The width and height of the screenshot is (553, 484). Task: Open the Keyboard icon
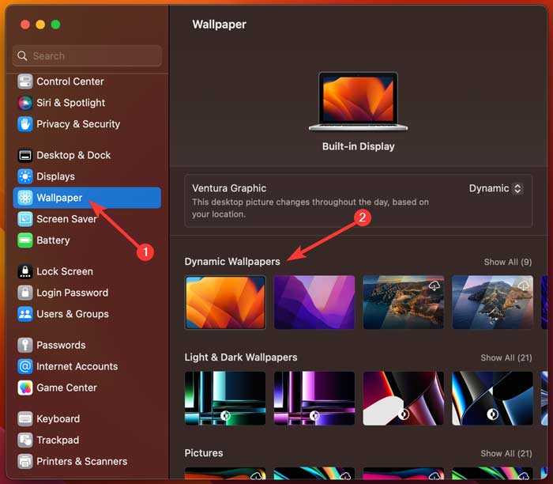coord(25,418)
